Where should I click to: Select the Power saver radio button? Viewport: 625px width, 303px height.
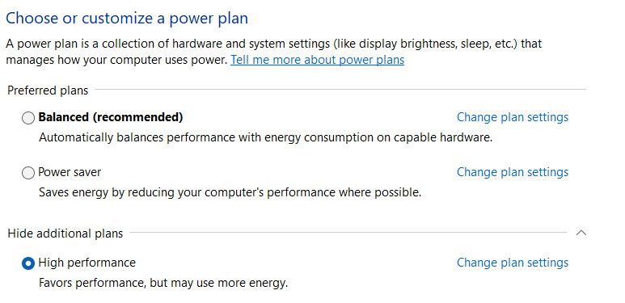(28, 173)
